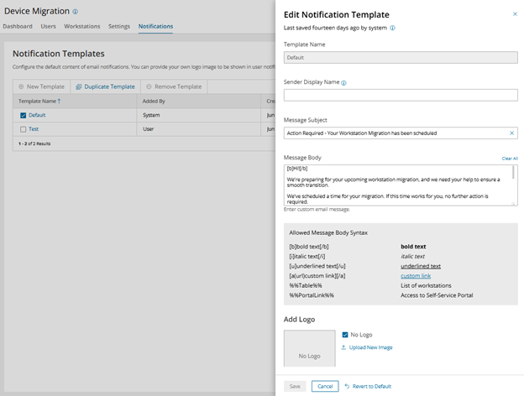The image size is (524, 396).
Task: Click the info icon beside Device Migration title
Action: point(76,12)
